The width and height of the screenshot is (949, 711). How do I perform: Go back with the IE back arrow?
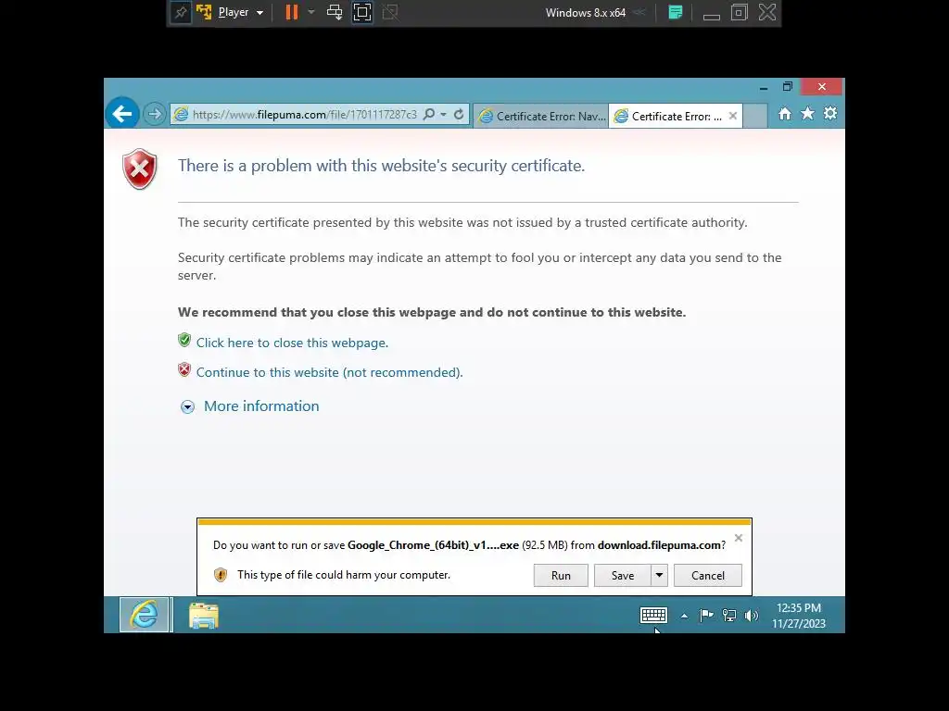point(122,113)
